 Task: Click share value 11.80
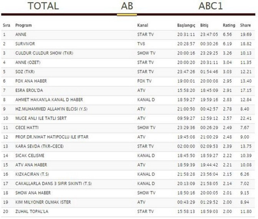click(x=246, y=211)
